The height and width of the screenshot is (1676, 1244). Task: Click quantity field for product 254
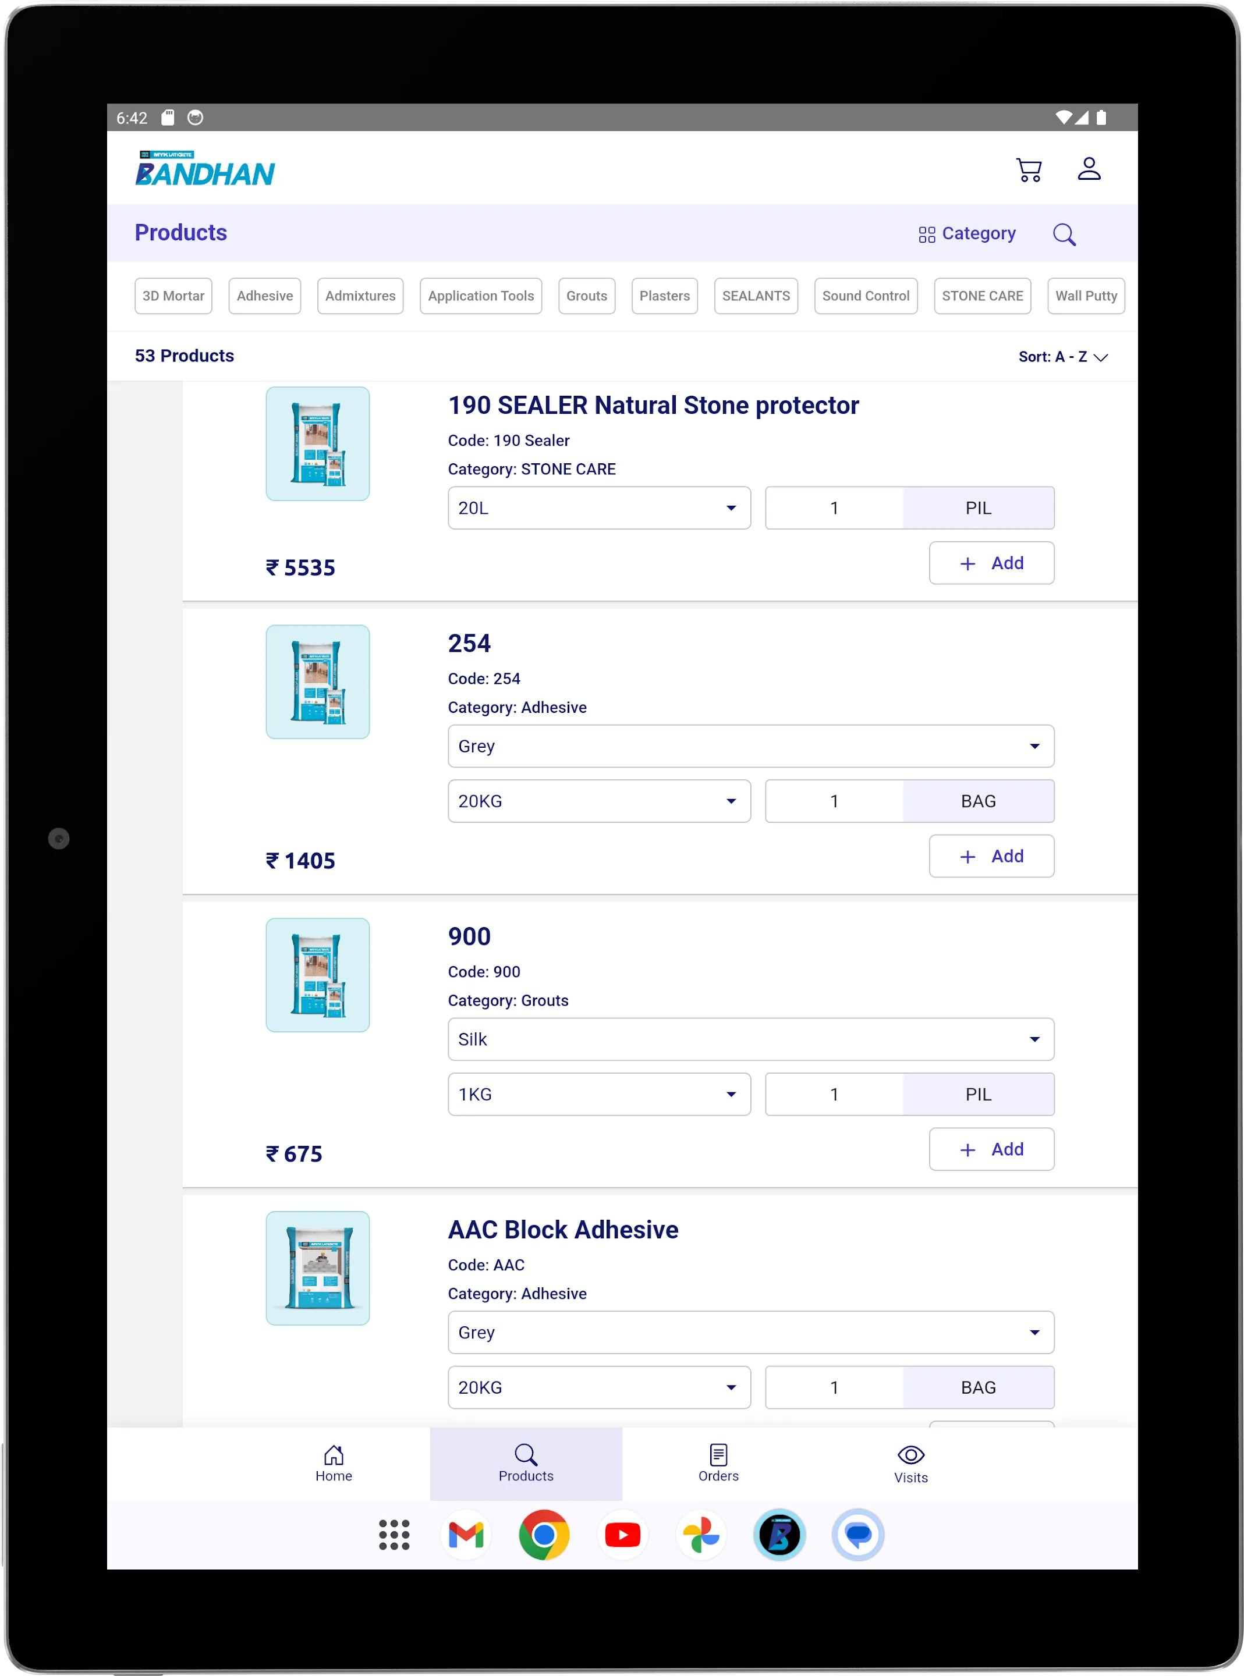coord(834,801)
